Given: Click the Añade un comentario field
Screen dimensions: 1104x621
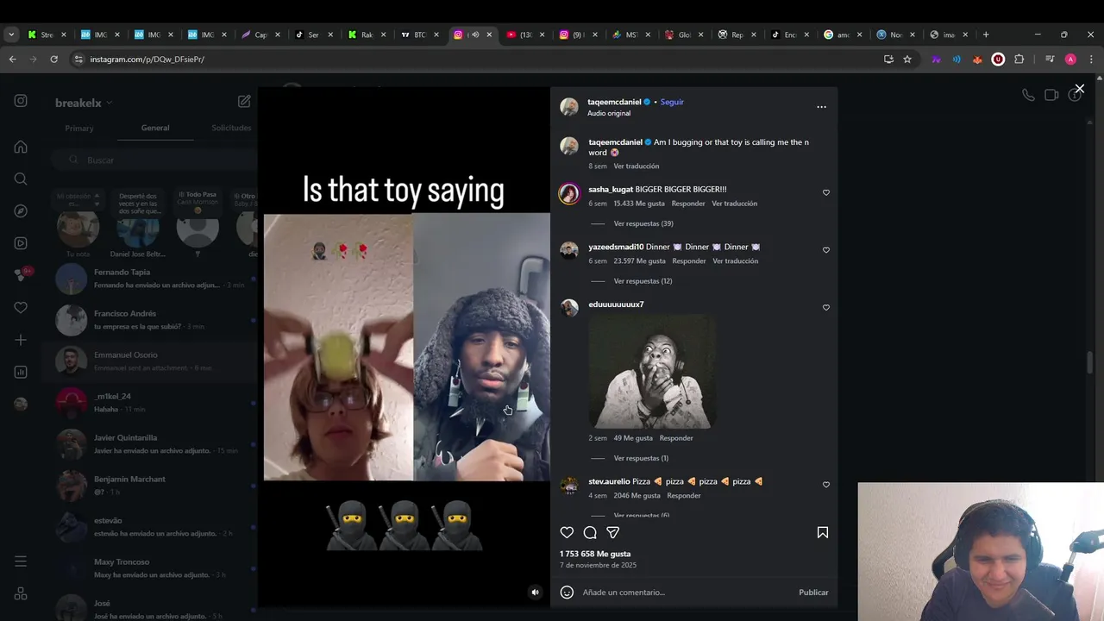Looking at the screenshot, I should point(686,592).
